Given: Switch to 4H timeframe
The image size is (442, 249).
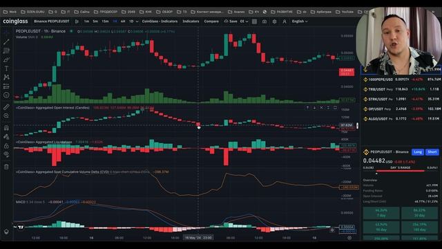Looking at the screenshot, I should [x=123, y=21].
